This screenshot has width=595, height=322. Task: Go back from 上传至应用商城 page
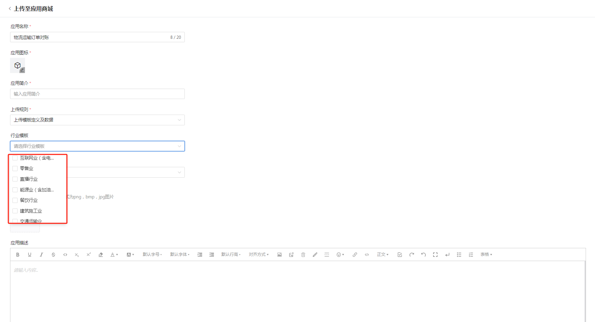click(10, 9)
